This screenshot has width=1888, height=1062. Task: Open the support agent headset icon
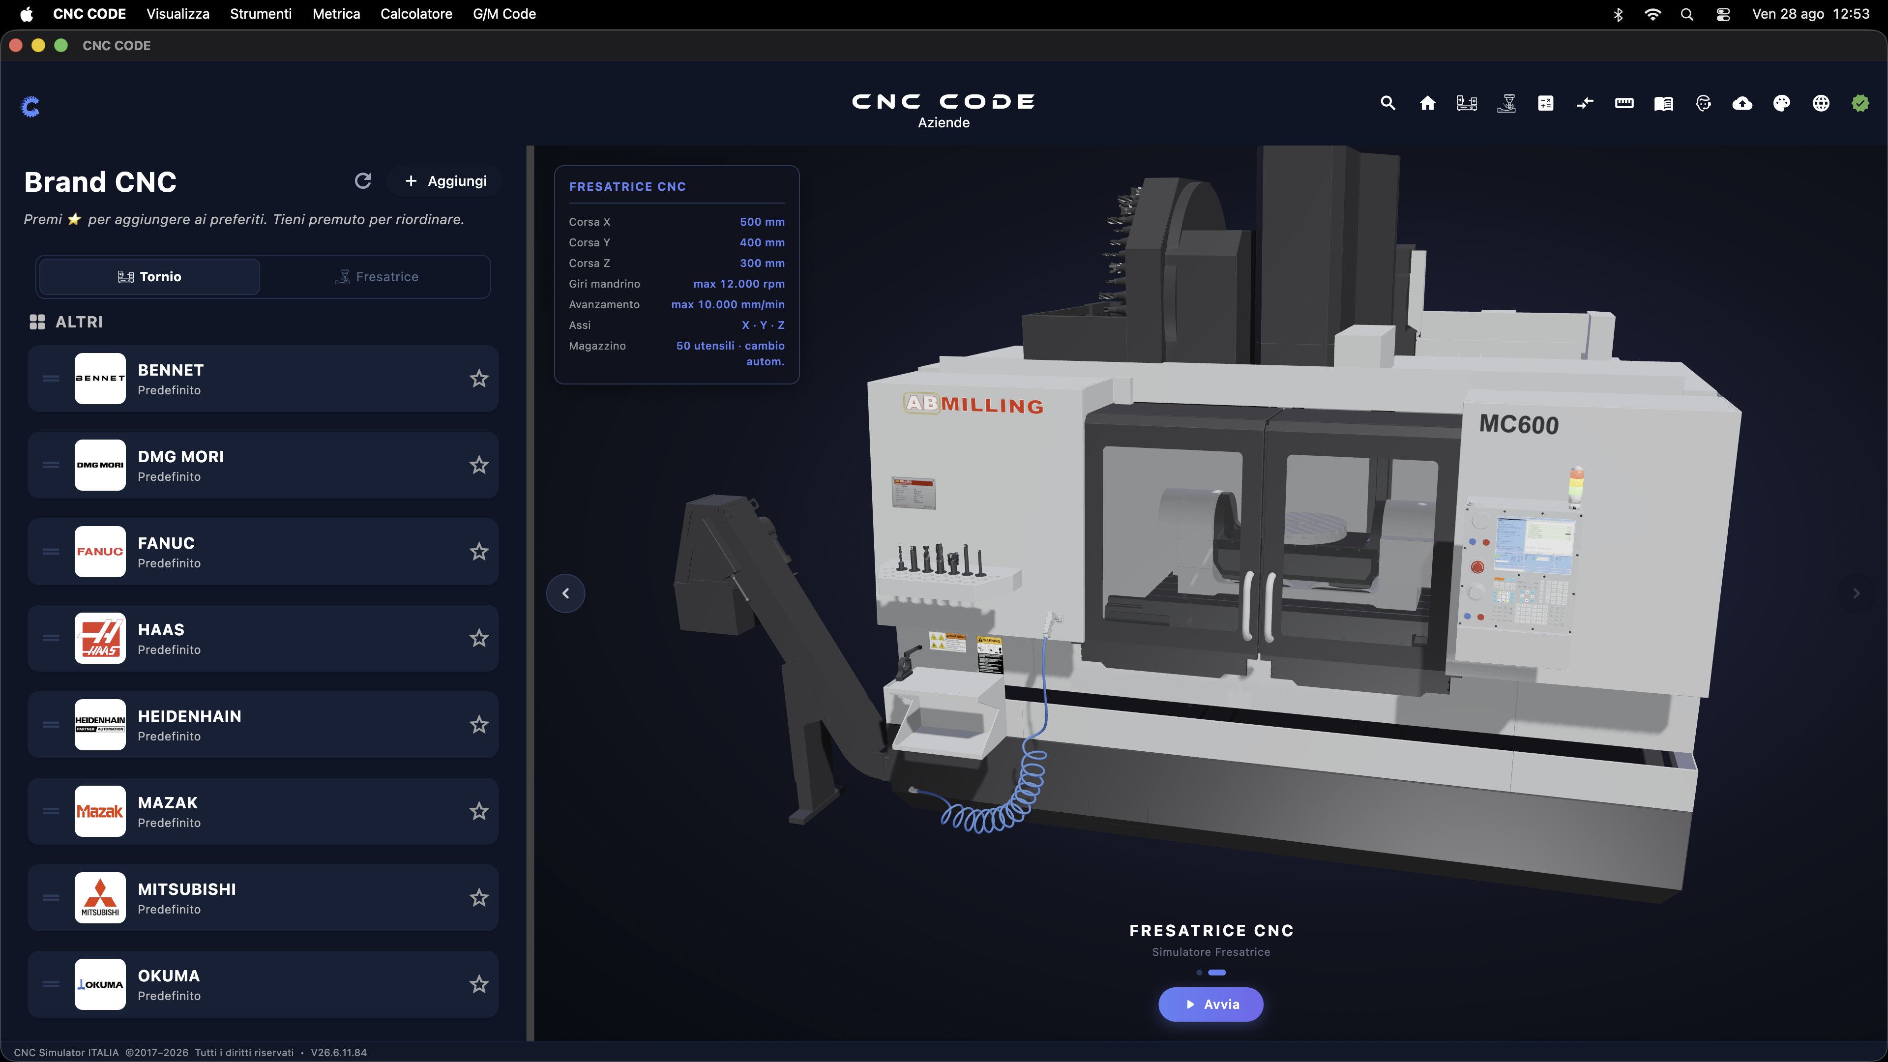[1703, 103]
